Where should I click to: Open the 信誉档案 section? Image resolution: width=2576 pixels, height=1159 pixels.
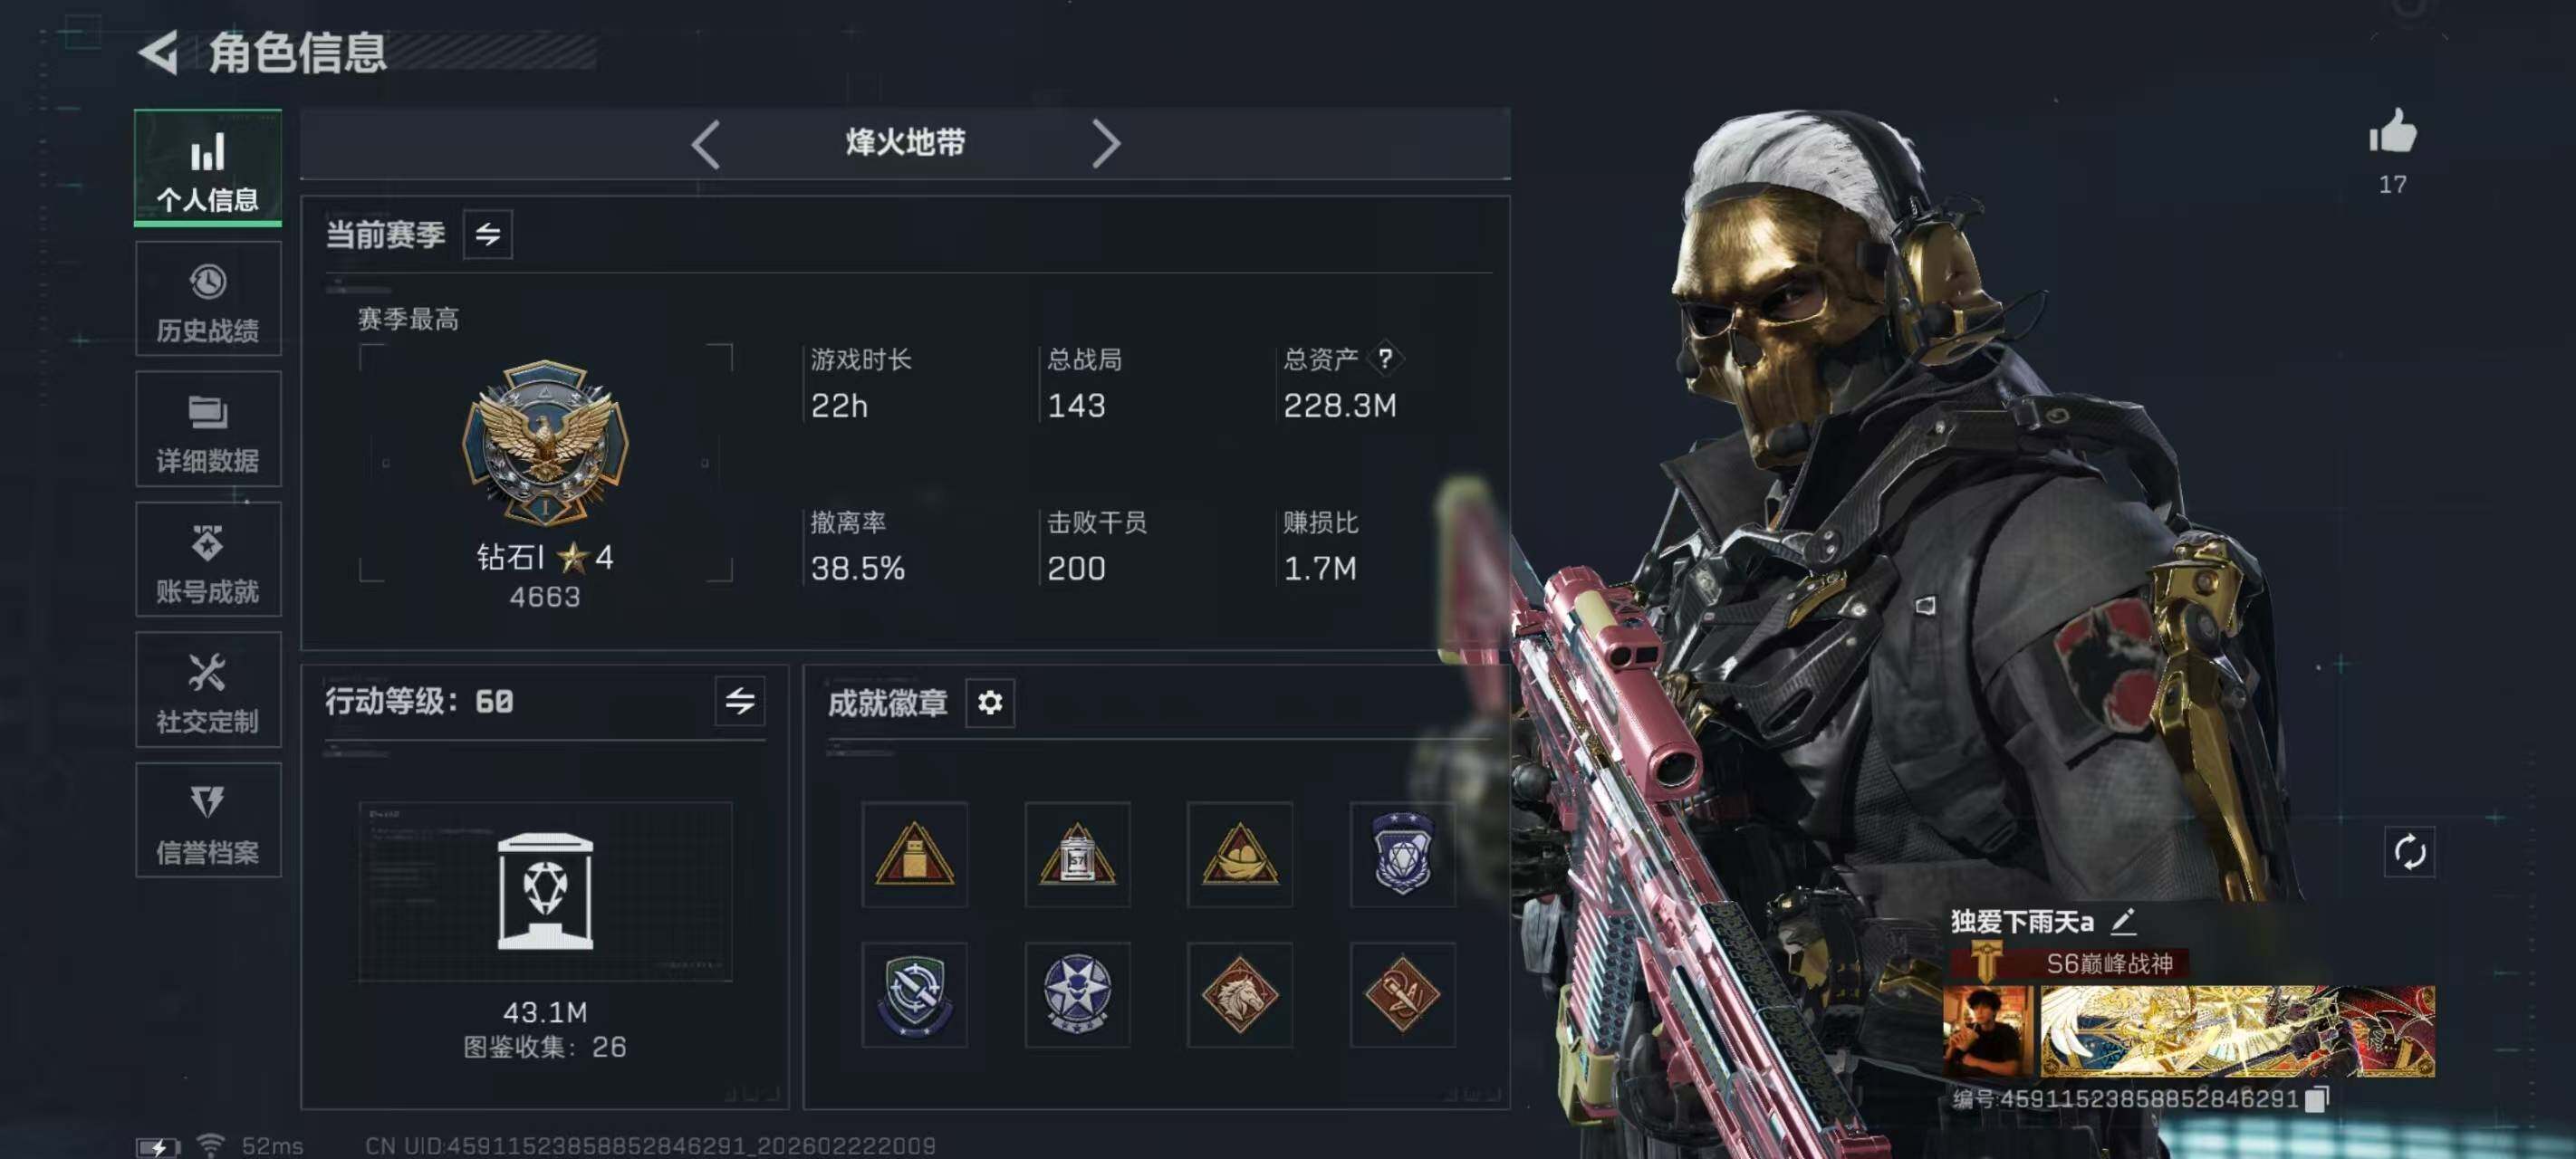point(208,820)
